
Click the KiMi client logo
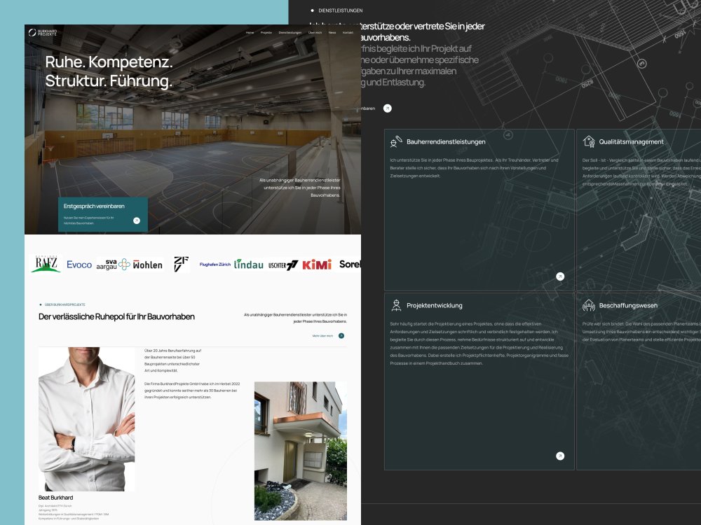coord(317,265)
